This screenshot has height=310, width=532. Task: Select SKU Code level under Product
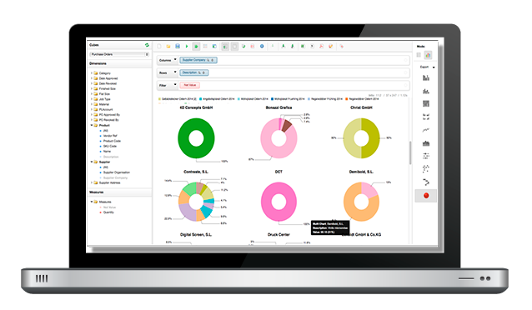110,146
